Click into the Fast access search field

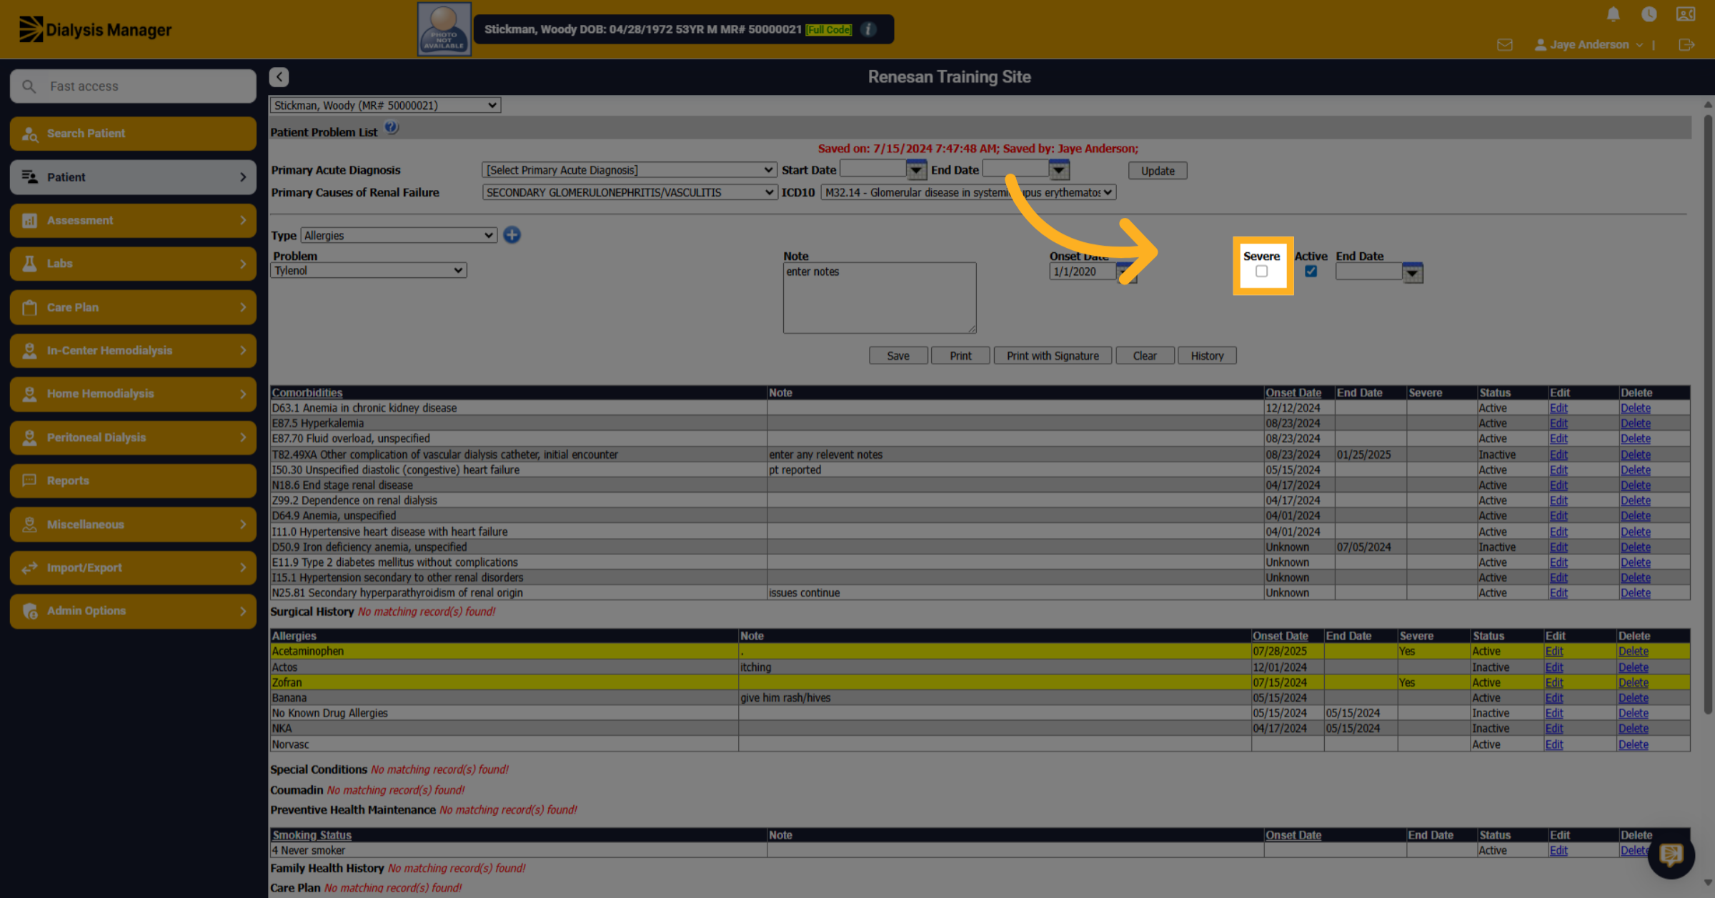coord(133,86)
